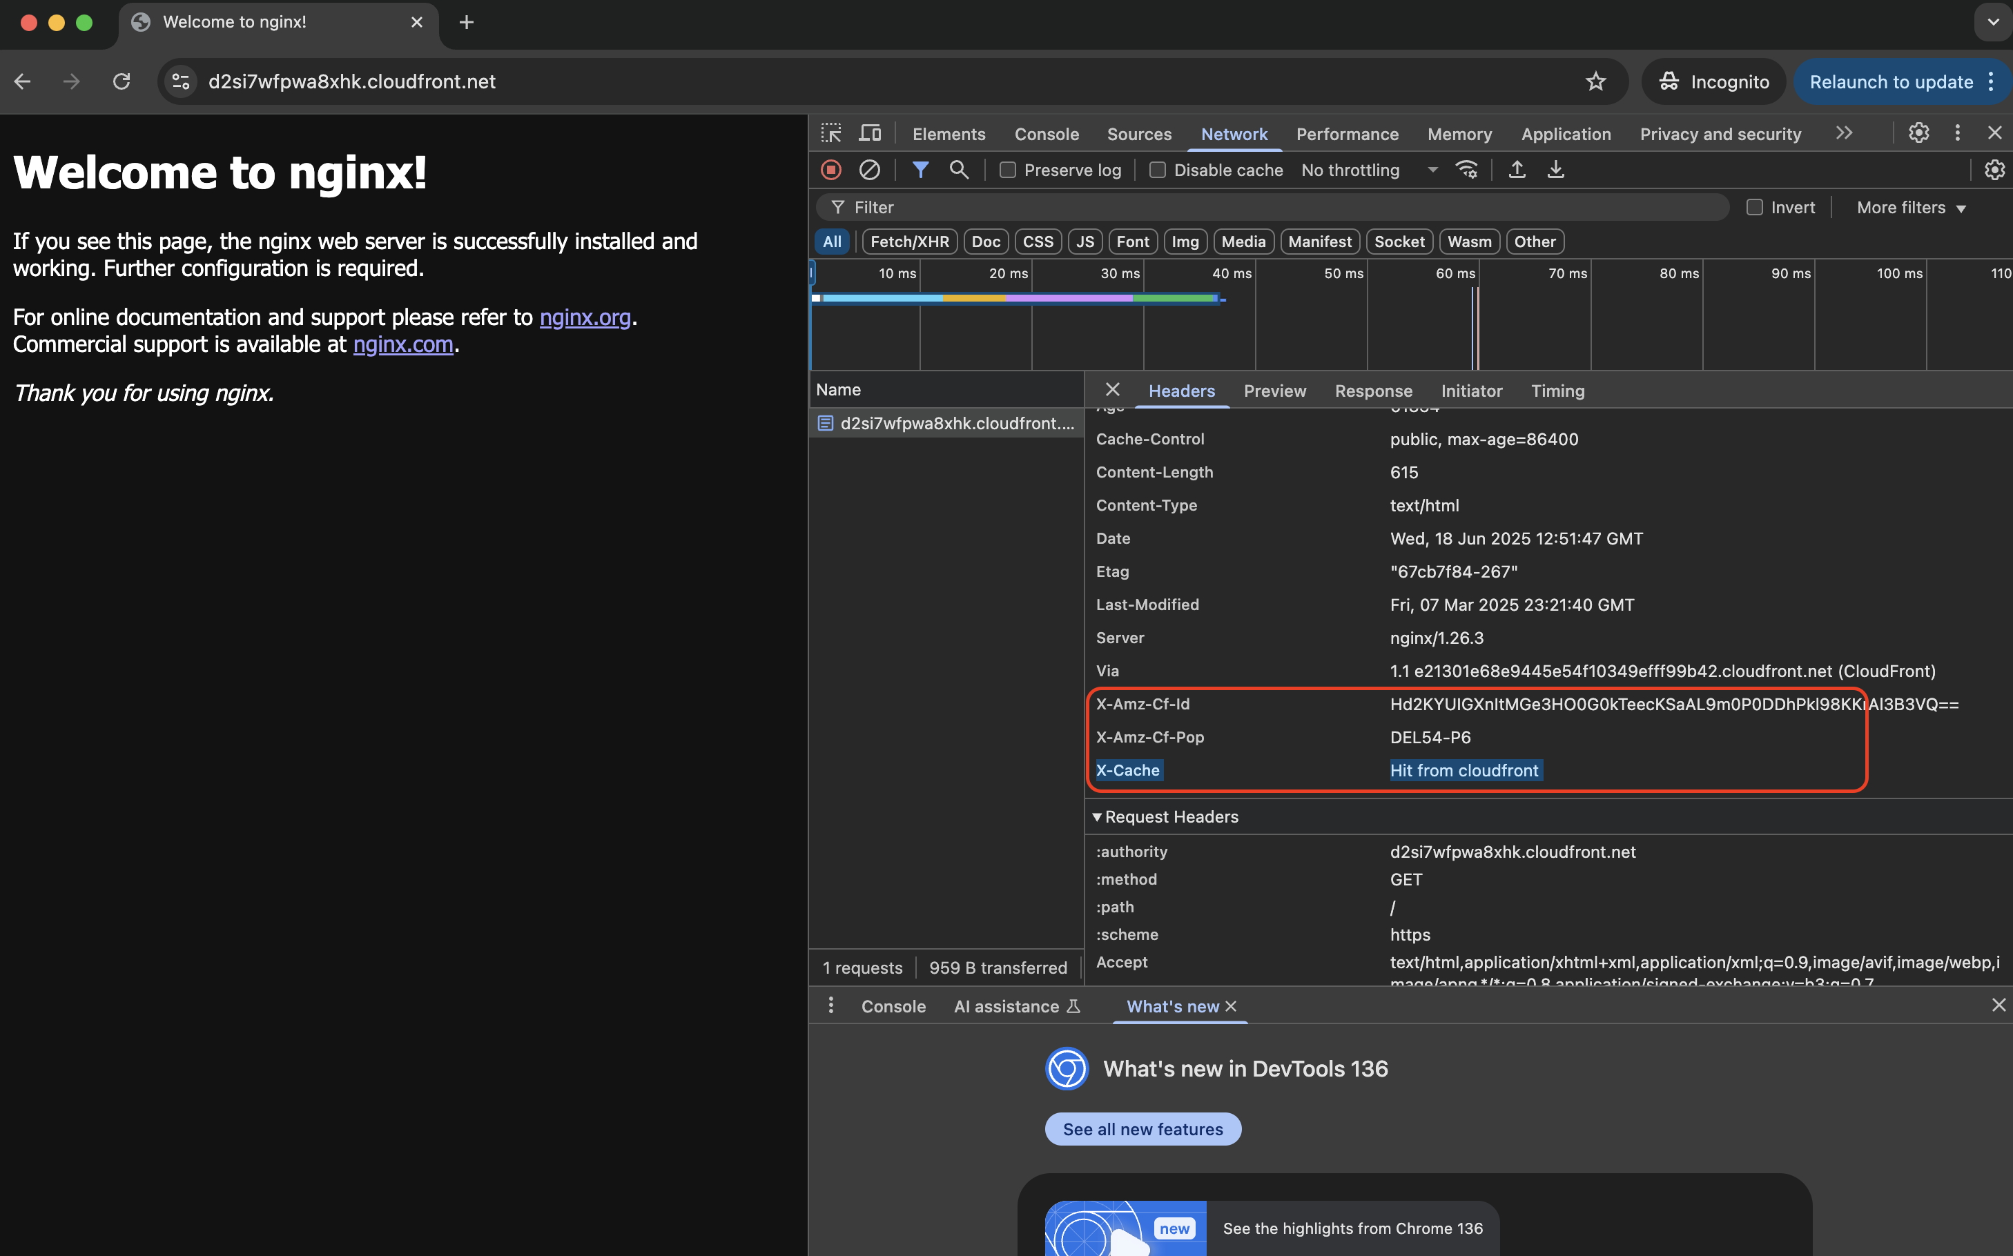This screenshot has height=1256, width=2013.
Task: Open the nginx.com link
Action: click(x=403, y=344)
